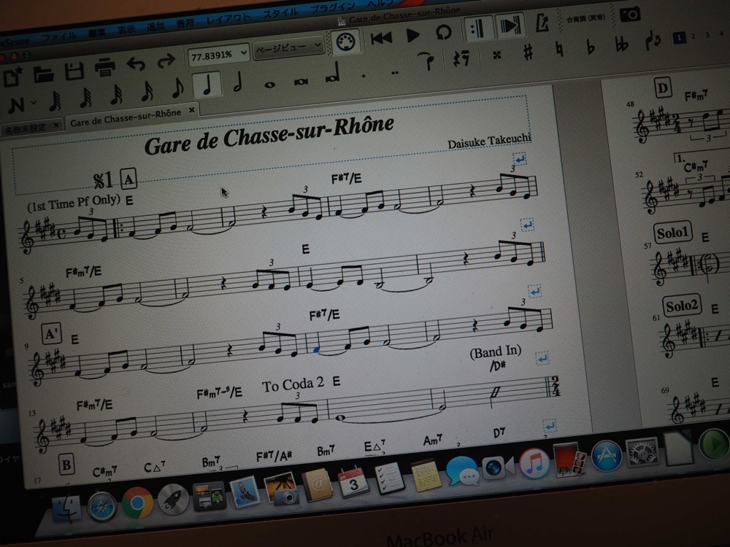Image resolution: width=730 pixels, height=547 pixels.
Task: Select the score title Gare de Chasse-sur-Rhône
Action: [269, 136]
